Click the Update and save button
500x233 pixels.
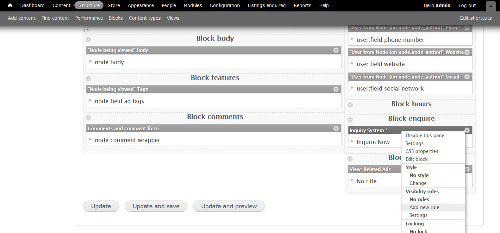tap(156, 206)
